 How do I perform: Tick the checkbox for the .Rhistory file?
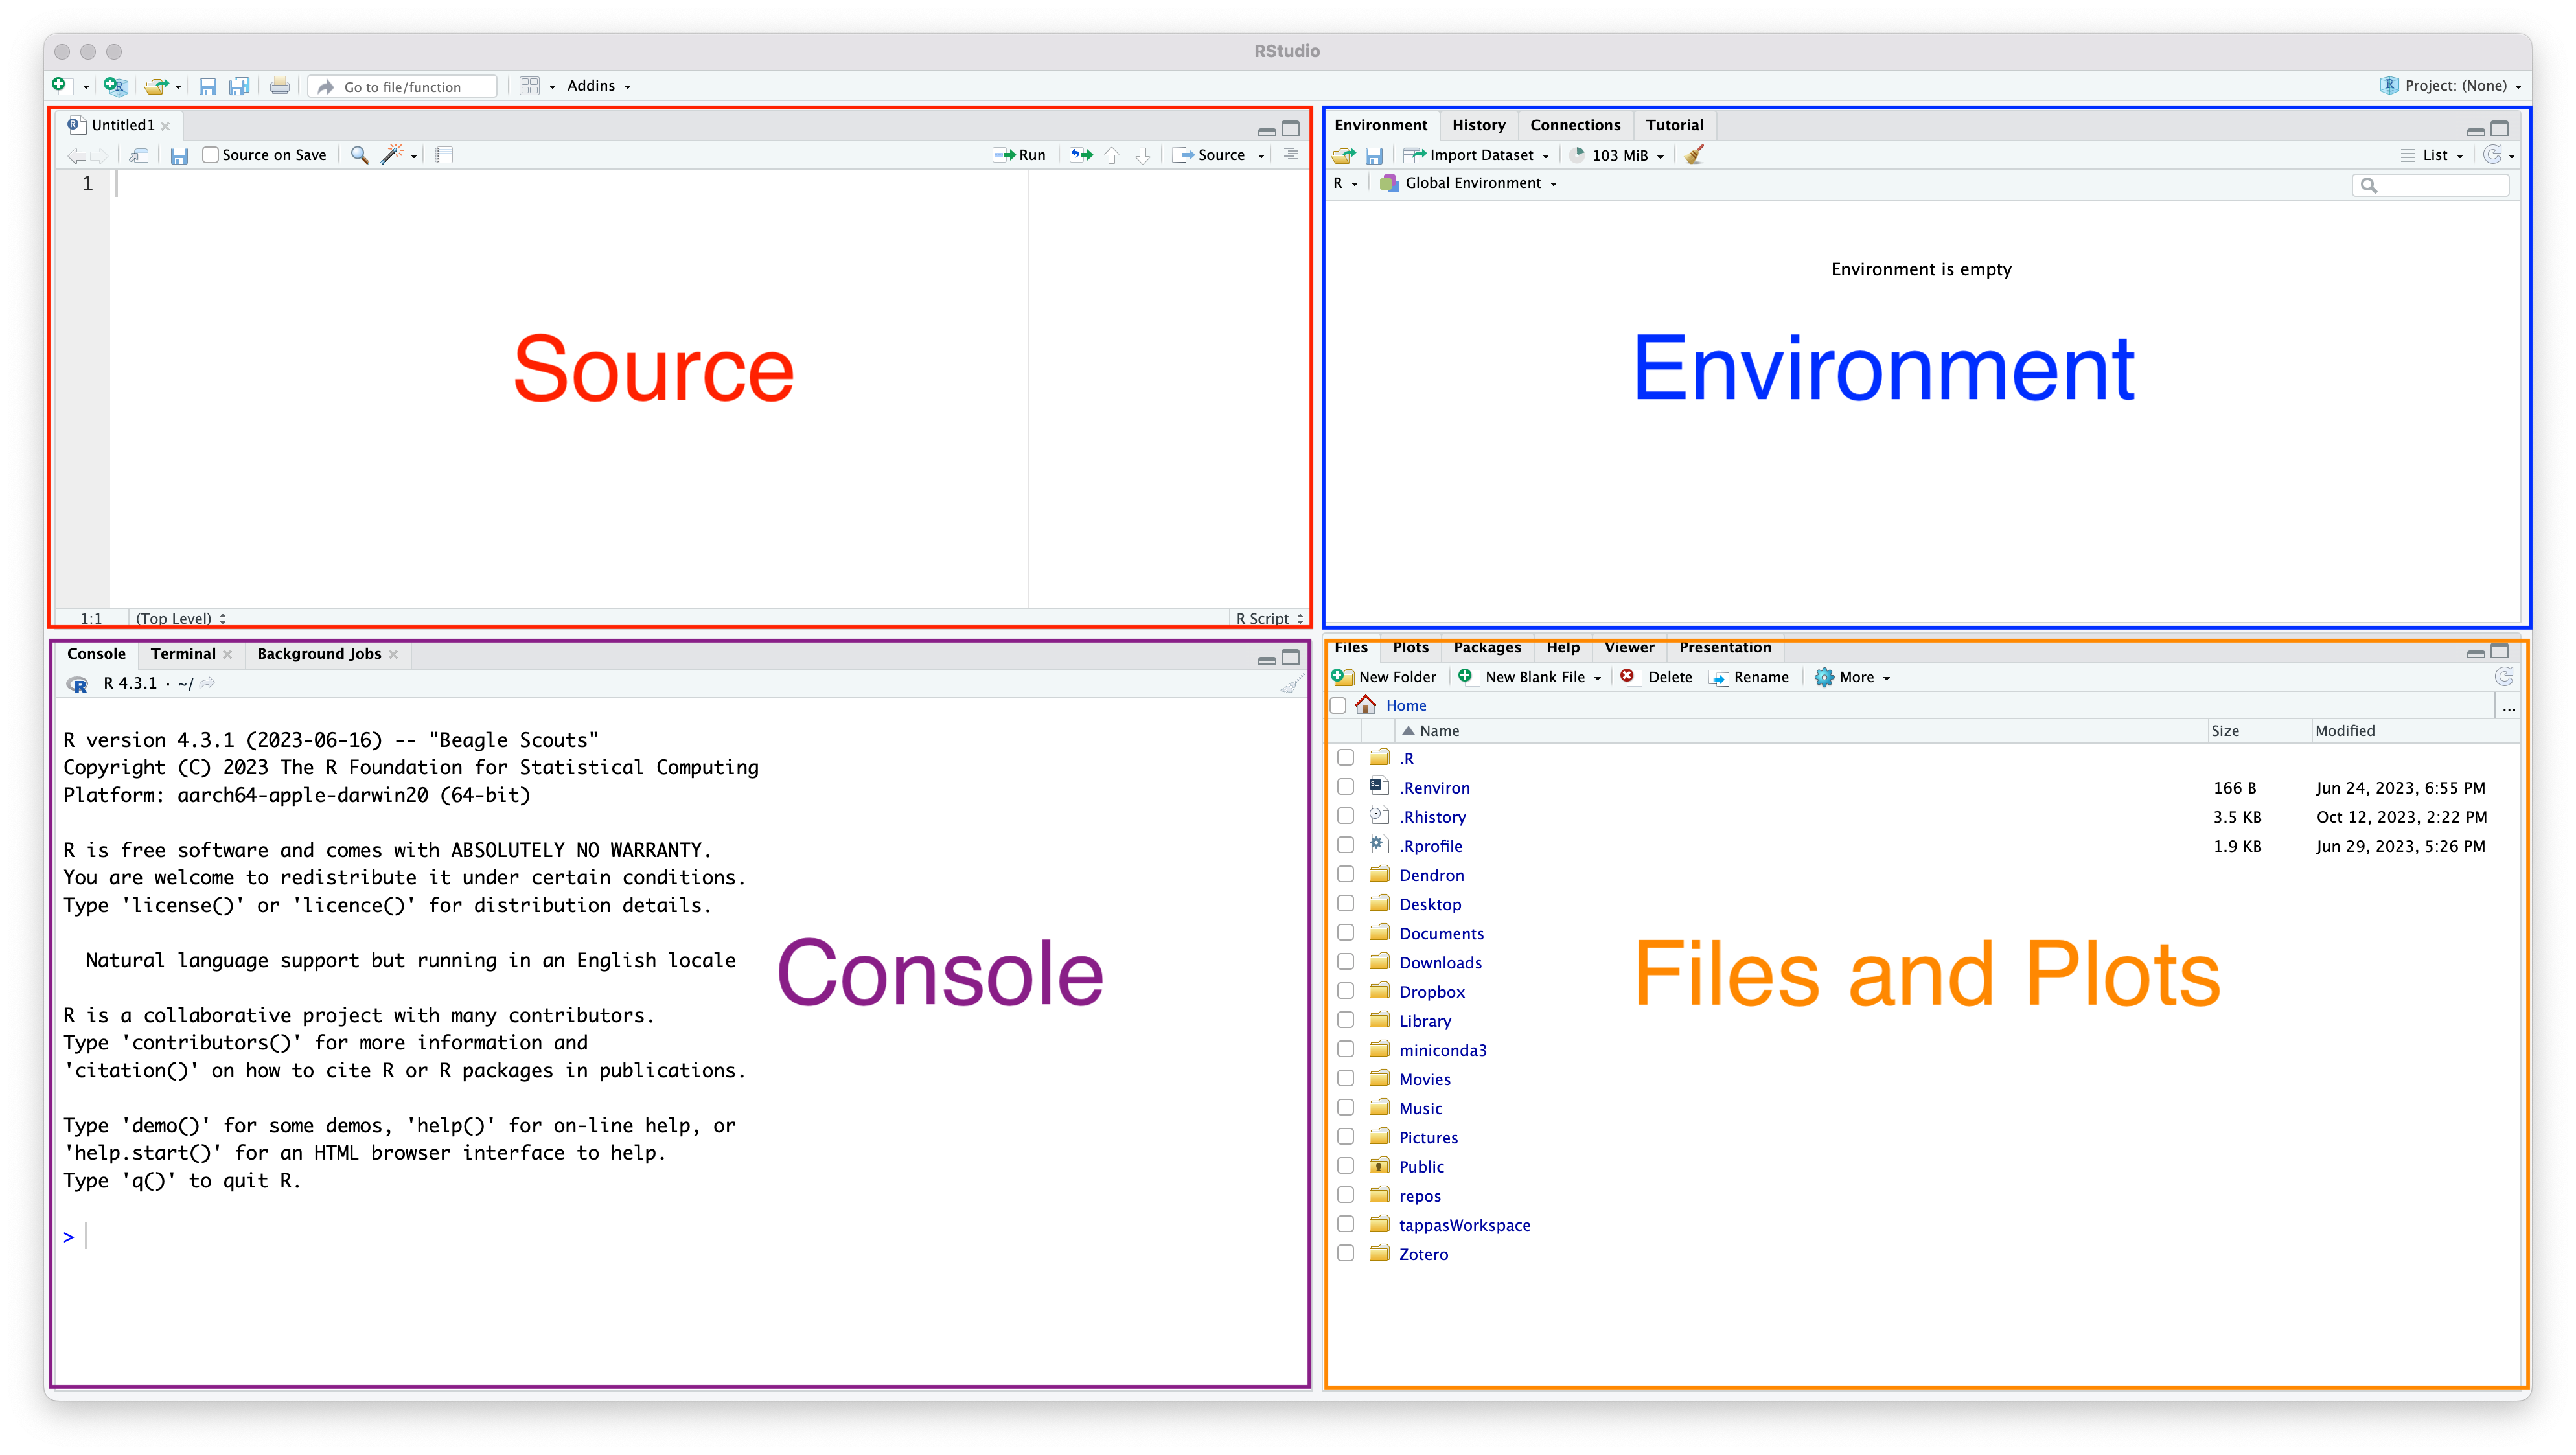pyautogui.click(x=1346, y=816)
